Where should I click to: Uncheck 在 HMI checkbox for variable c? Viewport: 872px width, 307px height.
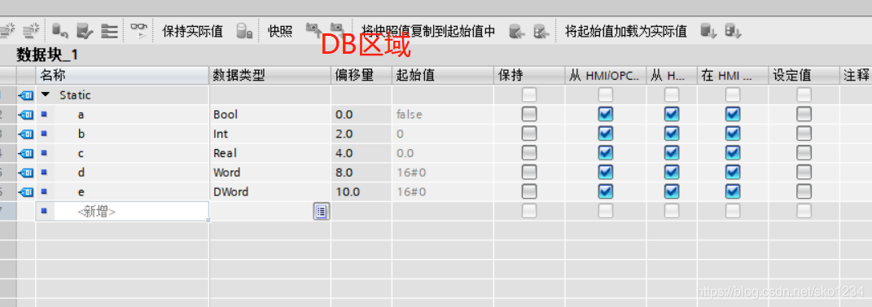coord(733,153)
